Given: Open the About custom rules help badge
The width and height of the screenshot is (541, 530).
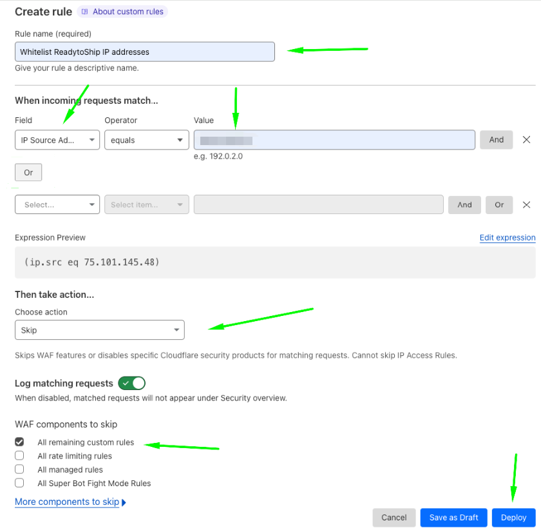Looking at the screenshot, I should coord(122,12).
